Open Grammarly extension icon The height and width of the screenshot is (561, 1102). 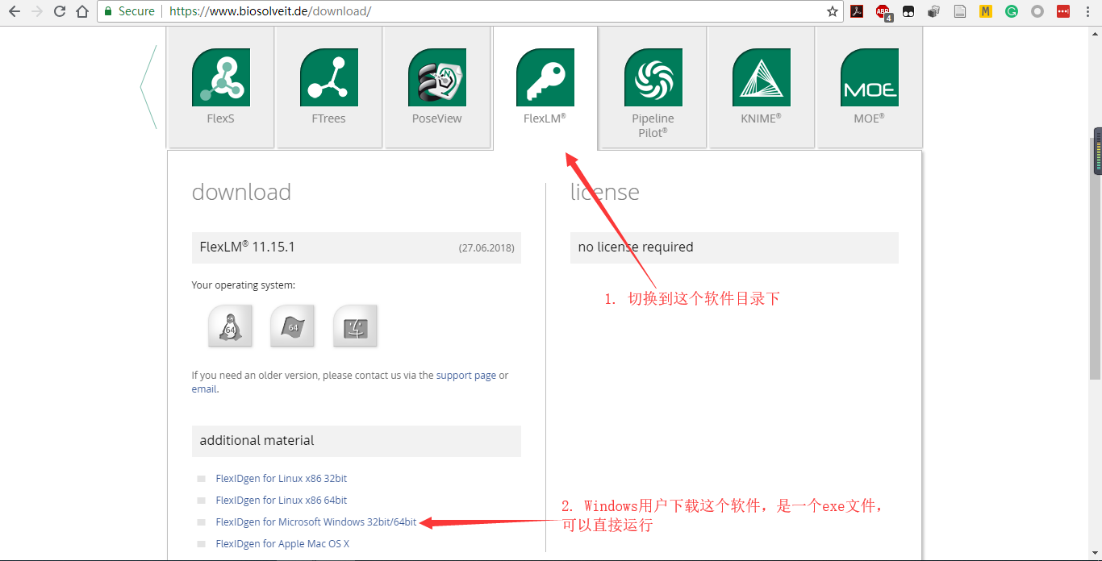[x=1011, y=11]
